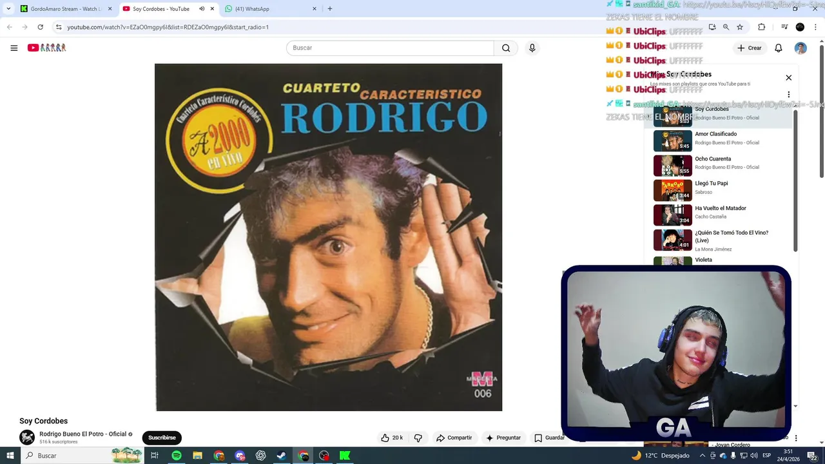This screenshot has height=464, width=825.
Task: Open the tab search dropdown
Action: pos(8,9)
